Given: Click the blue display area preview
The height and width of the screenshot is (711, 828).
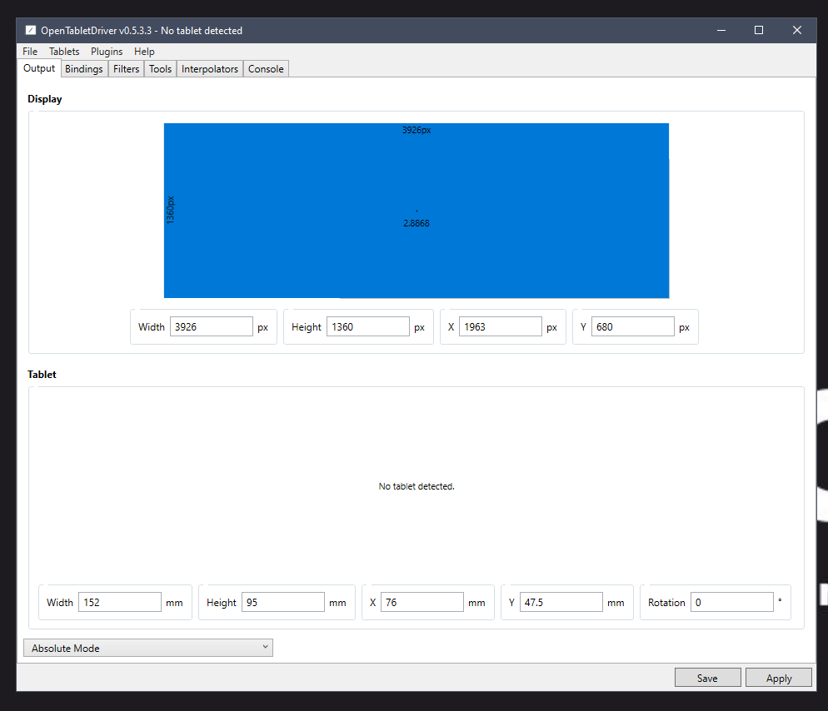Looking at the screenshot, I should [x=416, y=211].
